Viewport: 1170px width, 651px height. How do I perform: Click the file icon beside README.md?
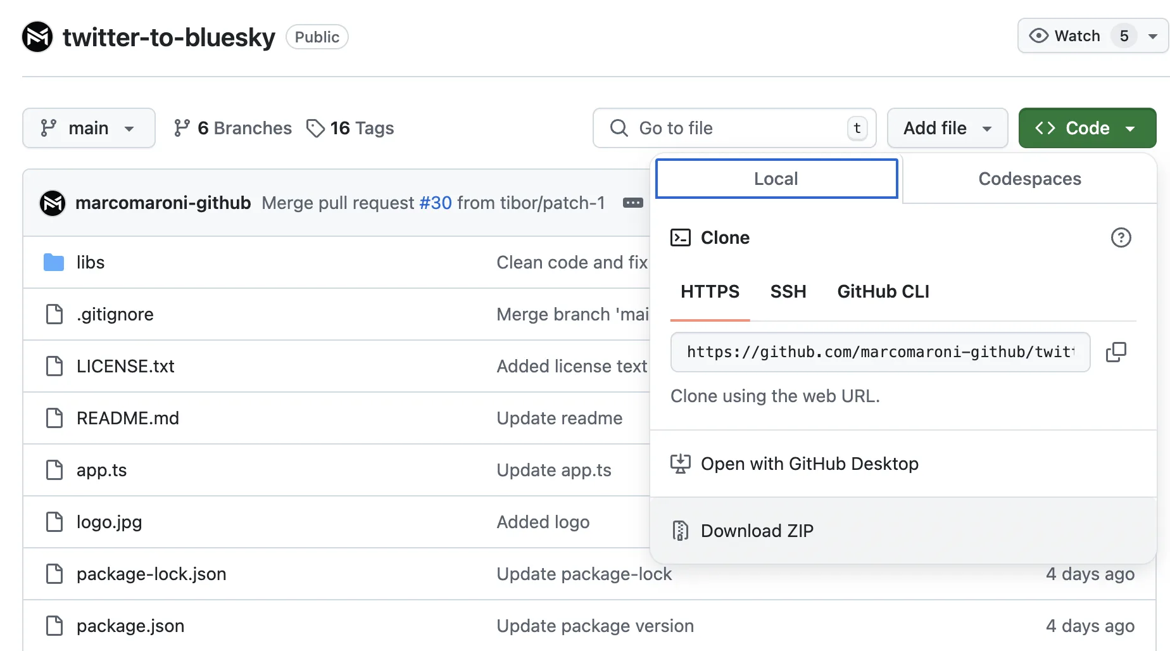tap(54, 418)
